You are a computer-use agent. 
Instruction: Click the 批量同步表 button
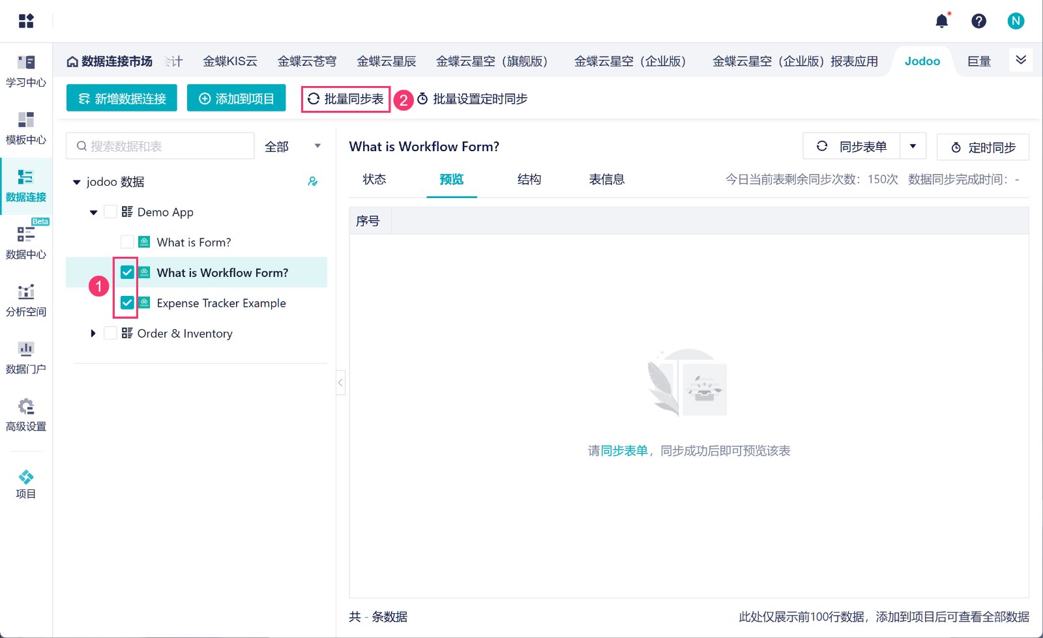tap(345, 99)
